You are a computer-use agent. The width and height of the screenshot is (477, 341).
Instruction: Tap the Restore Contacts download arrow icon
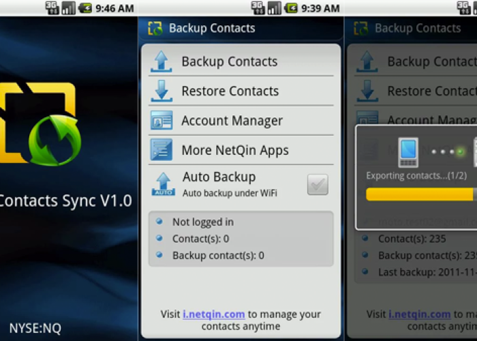[x=161, y=91]
